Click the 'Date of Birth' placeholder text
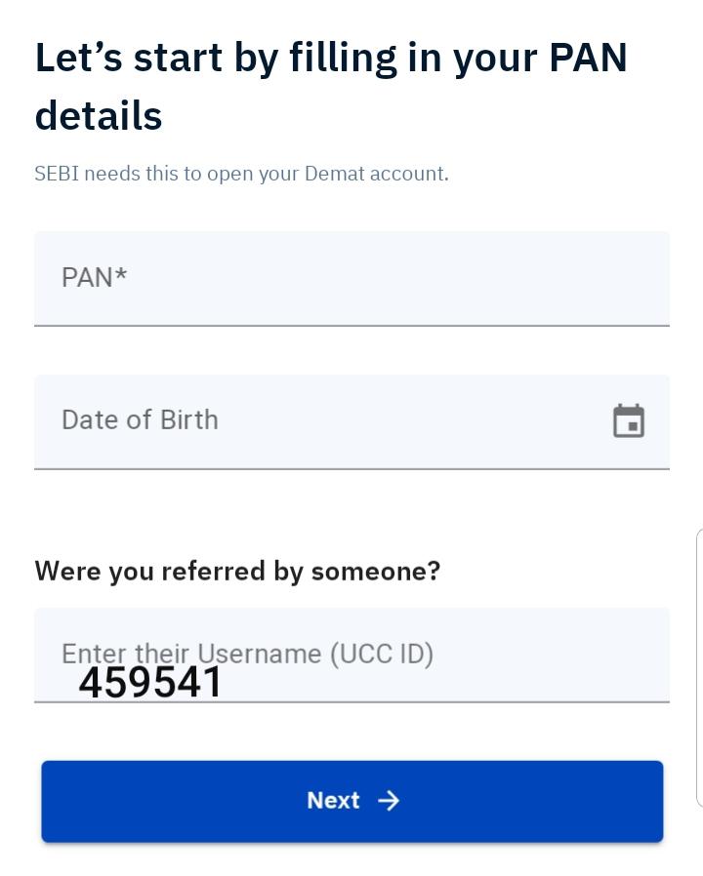 tap(140, 420)
